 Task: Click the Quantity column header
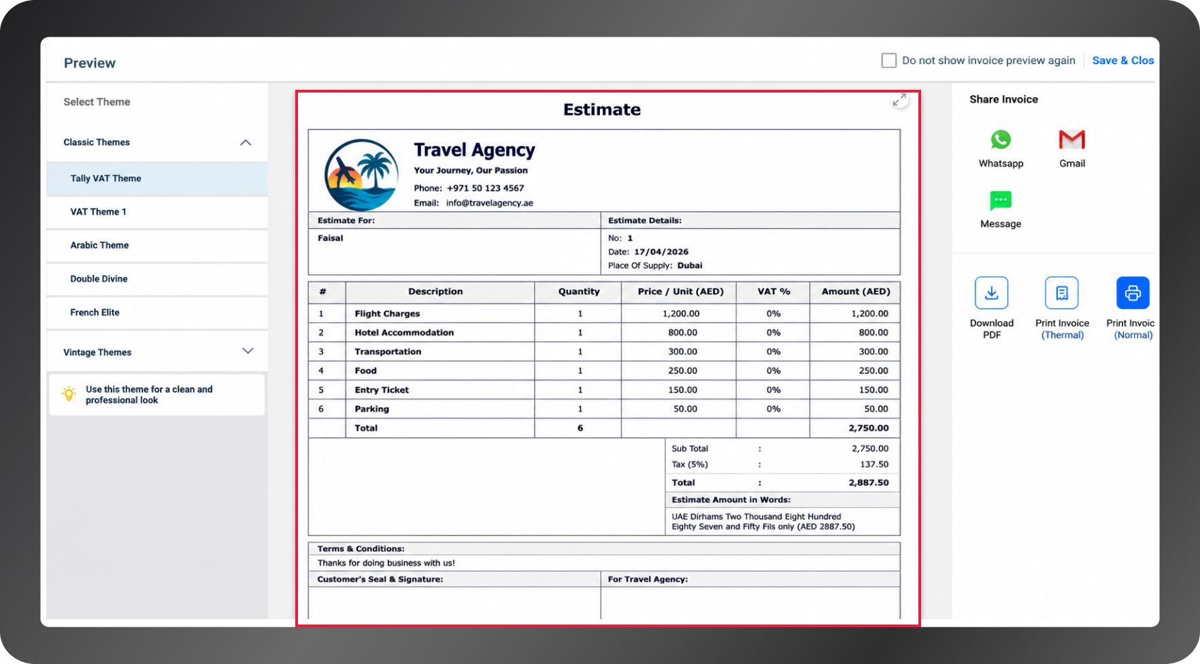[579, 291]
